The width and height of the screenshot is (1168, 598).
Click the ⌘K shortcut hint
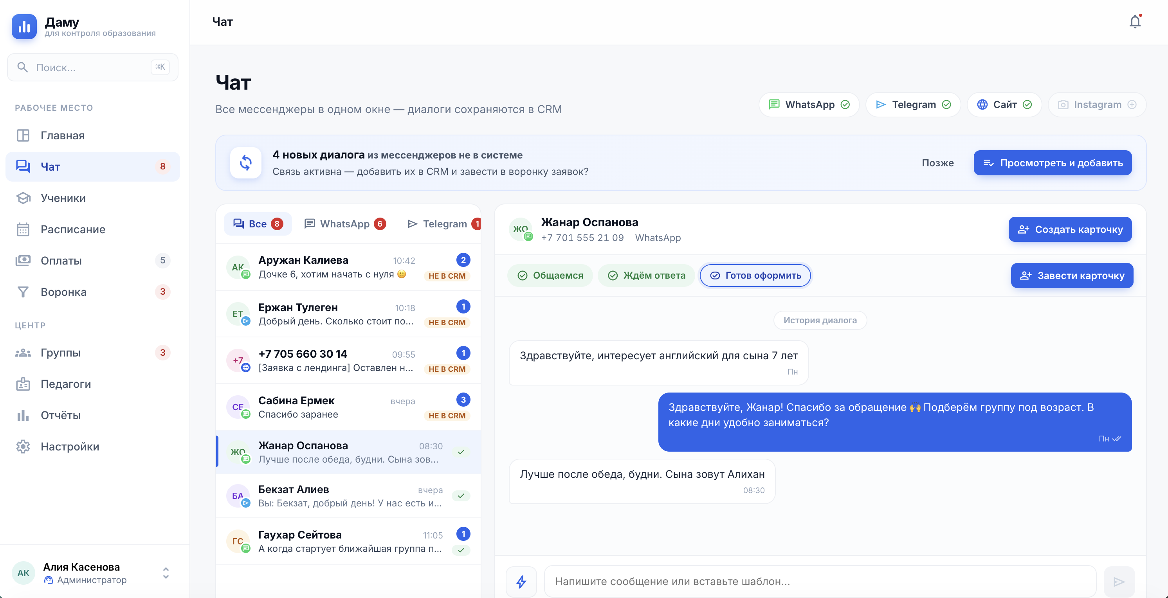click(x=160, y=67)
